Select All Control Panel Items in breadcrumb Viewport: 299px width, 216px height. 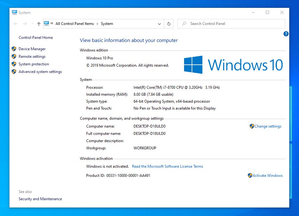tap(75, 24)
